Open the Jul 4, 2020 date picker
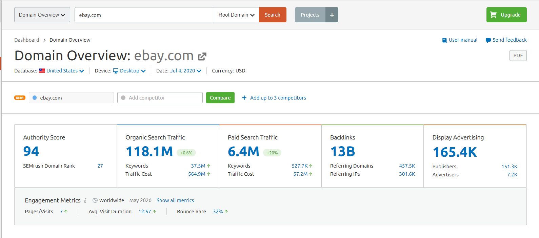The width and height of the screenshot is (539, 238). [186, 71]
